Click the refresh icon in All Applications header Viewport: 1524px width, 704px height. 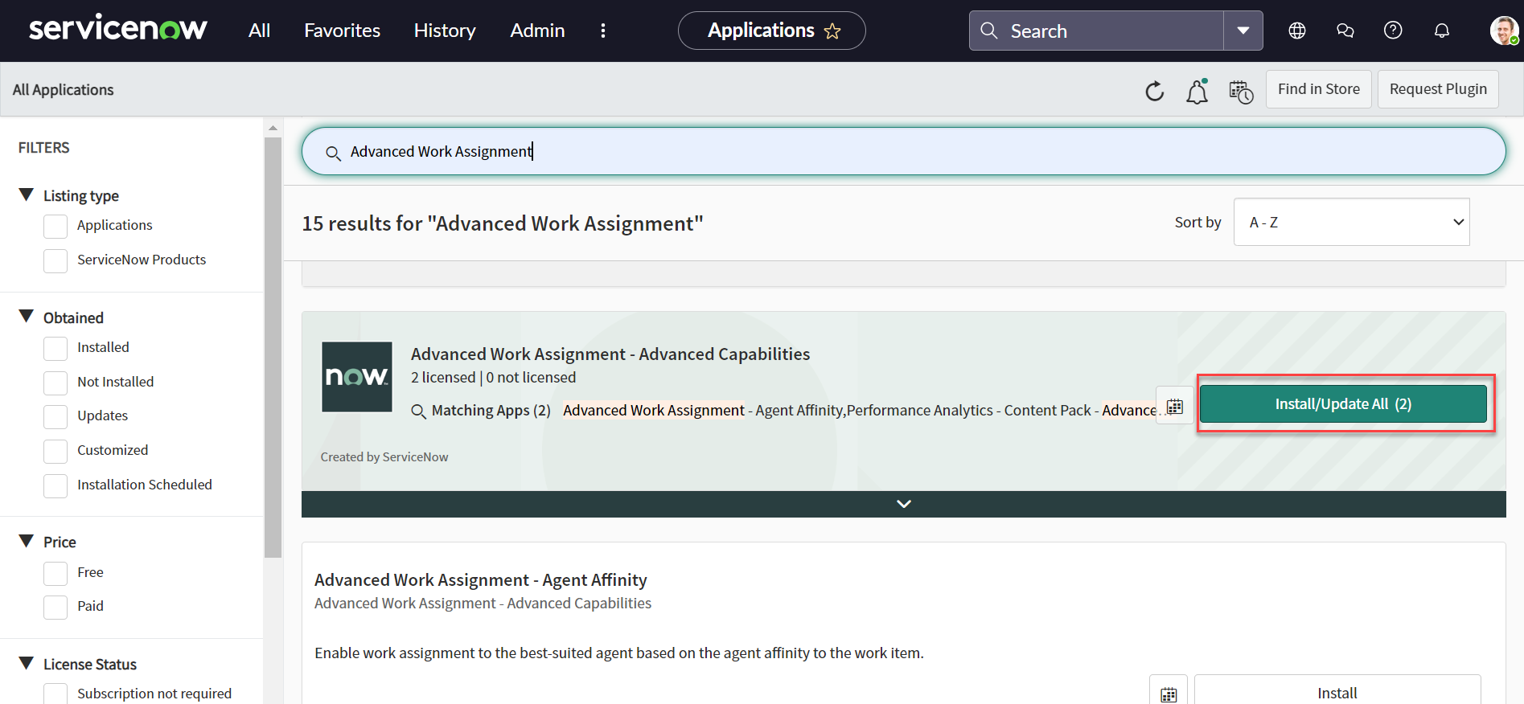pyautogui.click(x=1154, y=91)
